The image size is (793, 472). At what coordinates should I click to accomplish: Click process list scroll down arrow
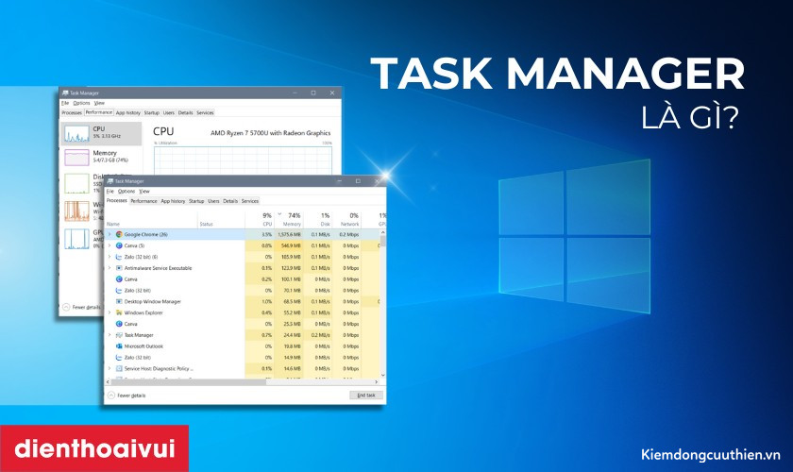[383, 375]
